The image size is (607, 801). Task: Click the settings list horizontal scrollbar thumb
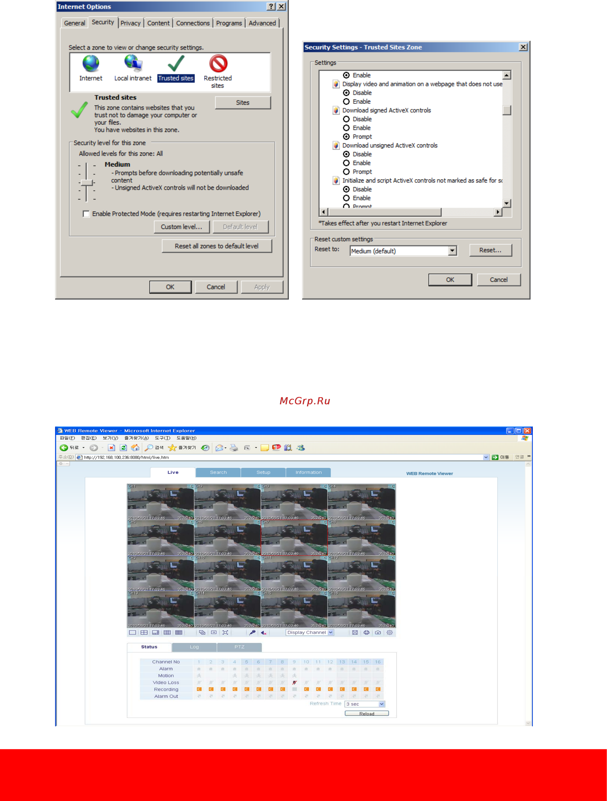coord(385,212)
